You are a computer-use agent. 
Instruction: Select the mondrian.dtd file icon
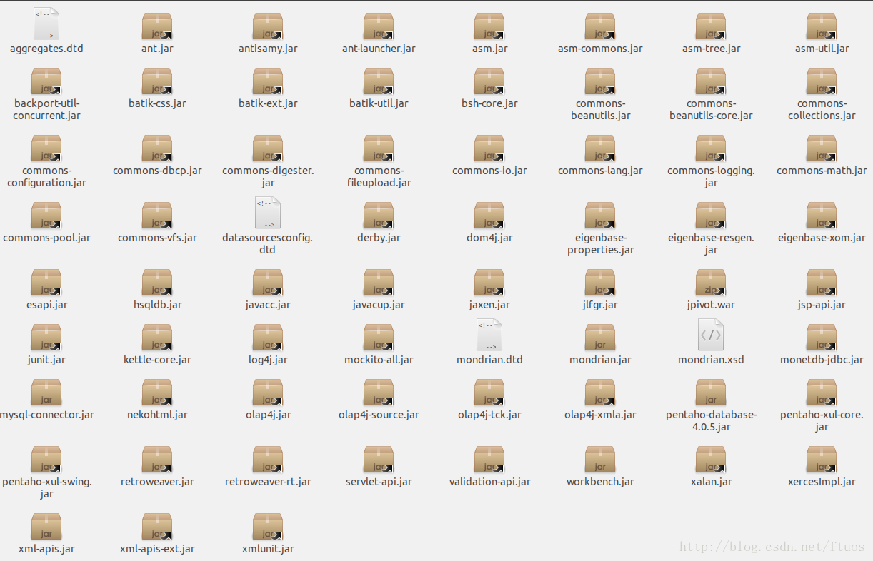[x=489, y=335]
